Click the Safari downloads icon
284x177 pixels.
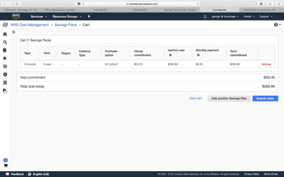261,4
